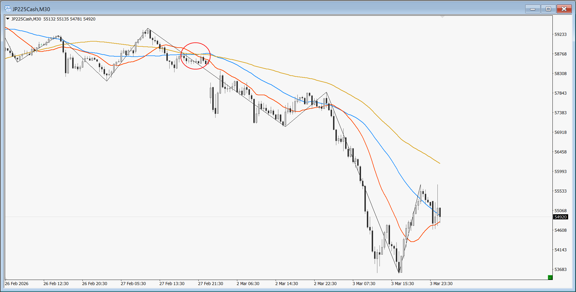Click the 2 Mar 14:30 time axis label

tap(286, 284)
